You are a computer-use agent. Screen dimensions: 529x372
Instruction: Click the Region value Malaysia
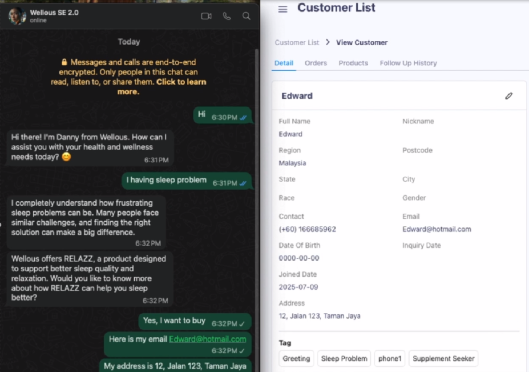pos(292,163)
